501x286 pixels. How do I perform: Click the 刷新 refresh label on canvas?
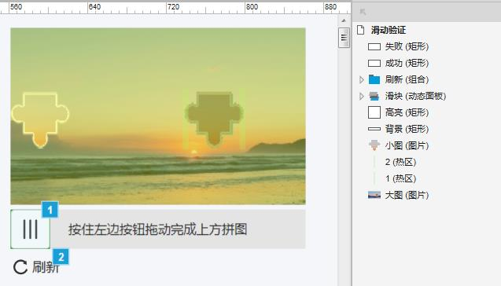(x=46, y=267)
